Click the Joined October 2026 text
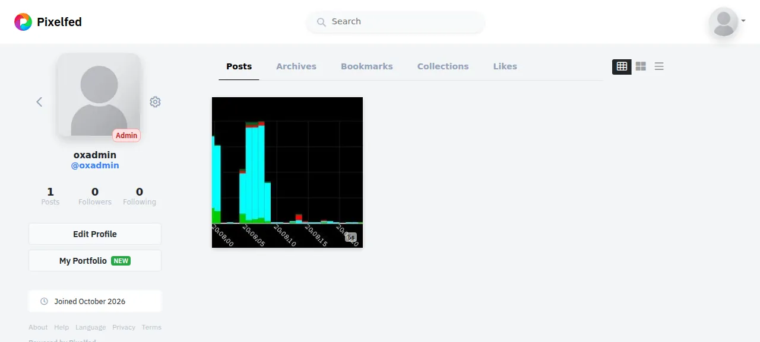760x342 pixels. tap(90, 301)
